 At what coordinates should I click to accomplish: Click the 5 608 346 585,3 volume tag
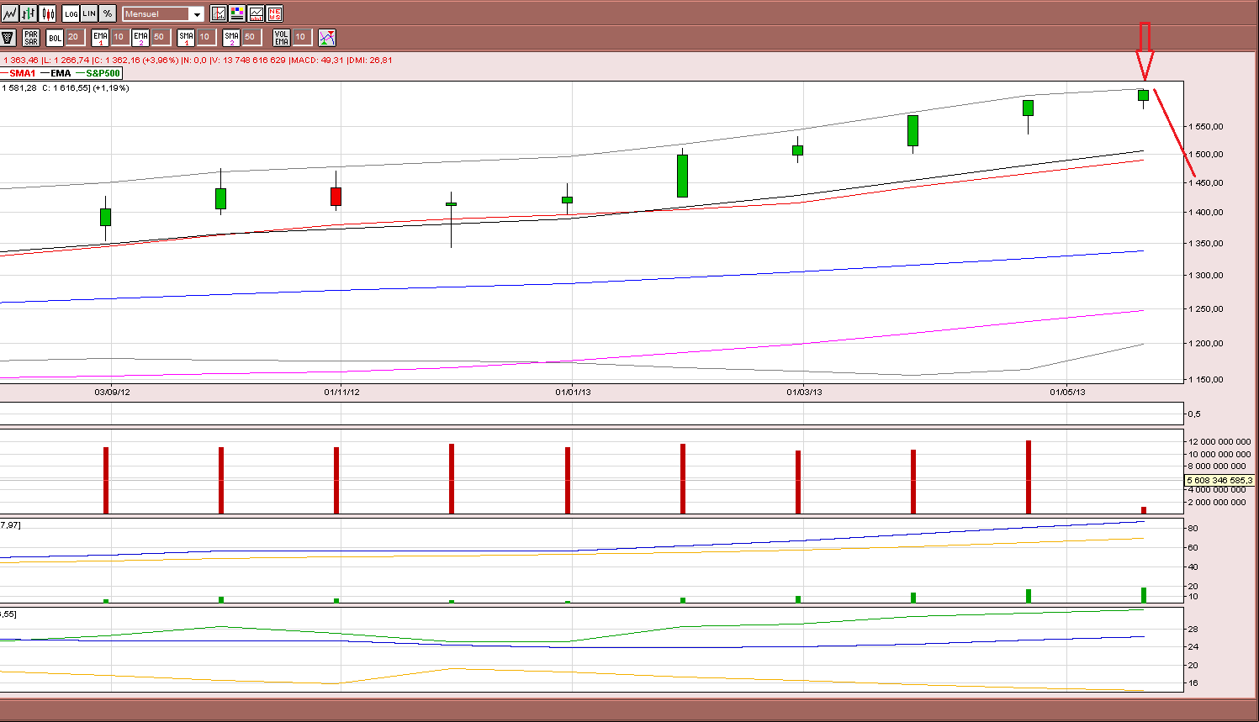[x=1219, y=481]
